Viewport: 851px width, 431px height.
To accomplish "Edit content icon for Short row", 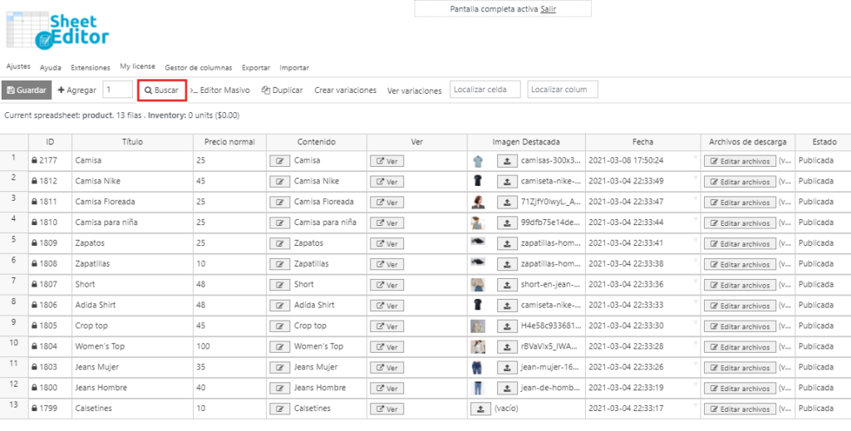I will tap(279, 285).
